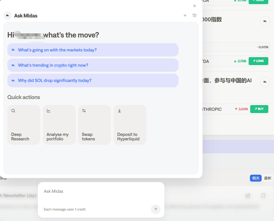Click the greeting 'what's the move?' heading
The width and height of the screenshot is (274, 221).
tap(71, 35)
